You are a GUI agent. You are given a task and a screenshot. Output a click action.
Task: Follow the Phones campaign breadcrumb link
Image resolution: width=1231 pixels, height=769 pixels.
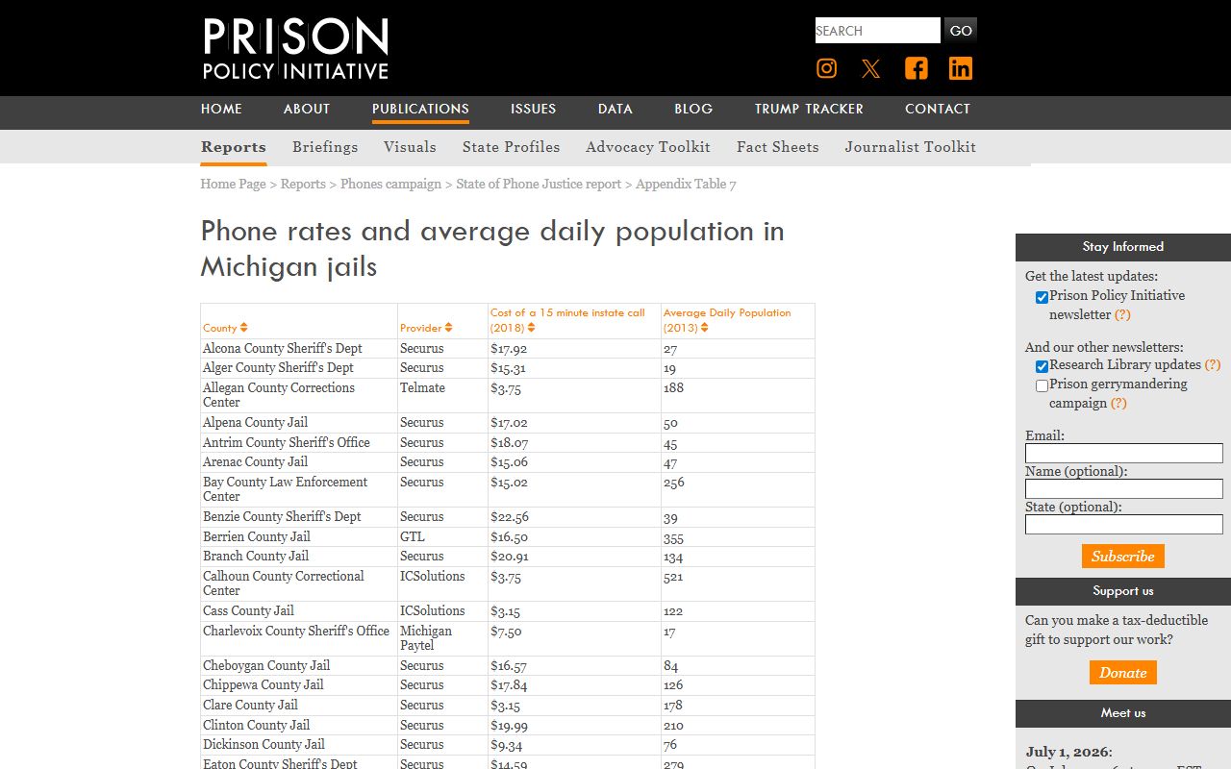coord(390,184)
